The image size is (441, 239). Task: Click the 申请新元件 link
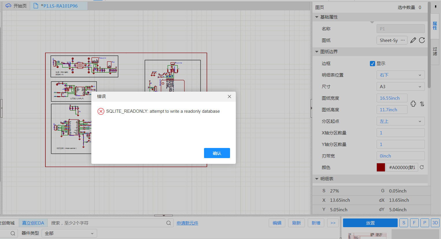[x=187, y=223]
